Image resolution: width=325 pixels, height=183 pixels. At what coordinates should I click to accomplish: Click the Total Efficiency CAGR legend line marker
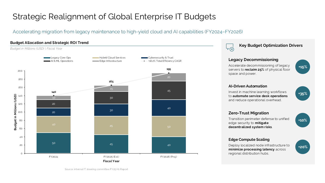click(x=144, y=61)
